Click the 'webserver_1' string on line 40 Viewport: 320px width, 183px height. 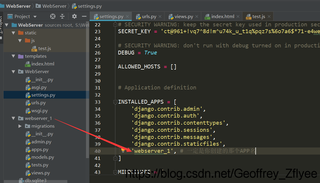click(152, 151)
